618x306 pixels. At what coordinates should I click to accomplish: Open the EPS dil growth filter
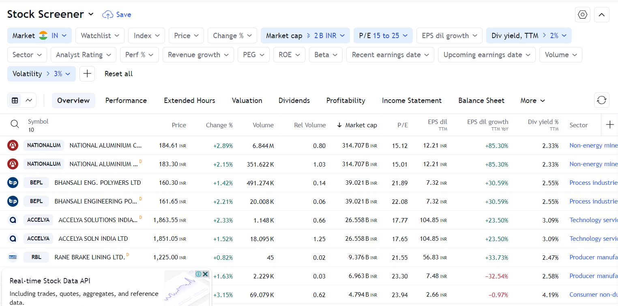click(x=449, y=36)
